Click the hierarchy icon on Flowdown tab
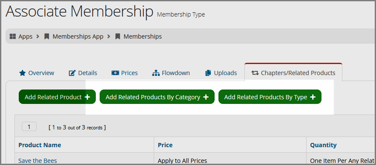376x165 pixels. click(x=156, y=73)
